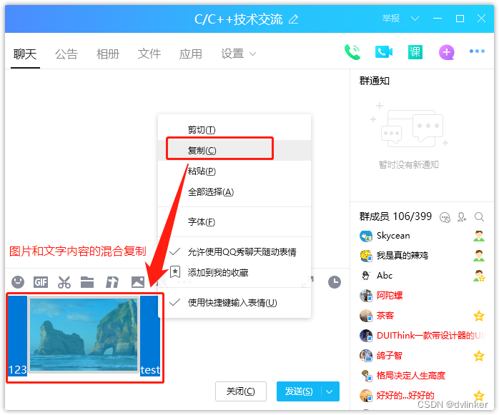Image resolution: width=499 pixels, height=415 pixels.
Task: Edit group name pencil icon
Action: click(293, 19)
